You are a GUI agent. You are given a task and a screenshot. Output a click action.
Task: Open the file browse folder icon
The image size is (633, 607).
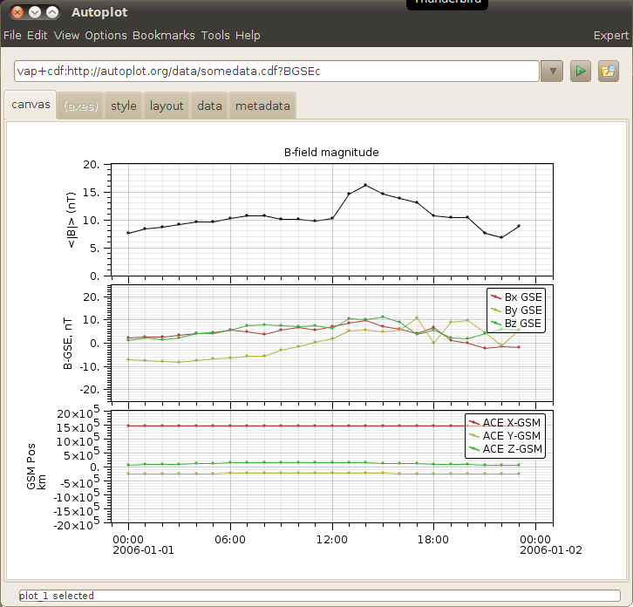click(608, 71)
